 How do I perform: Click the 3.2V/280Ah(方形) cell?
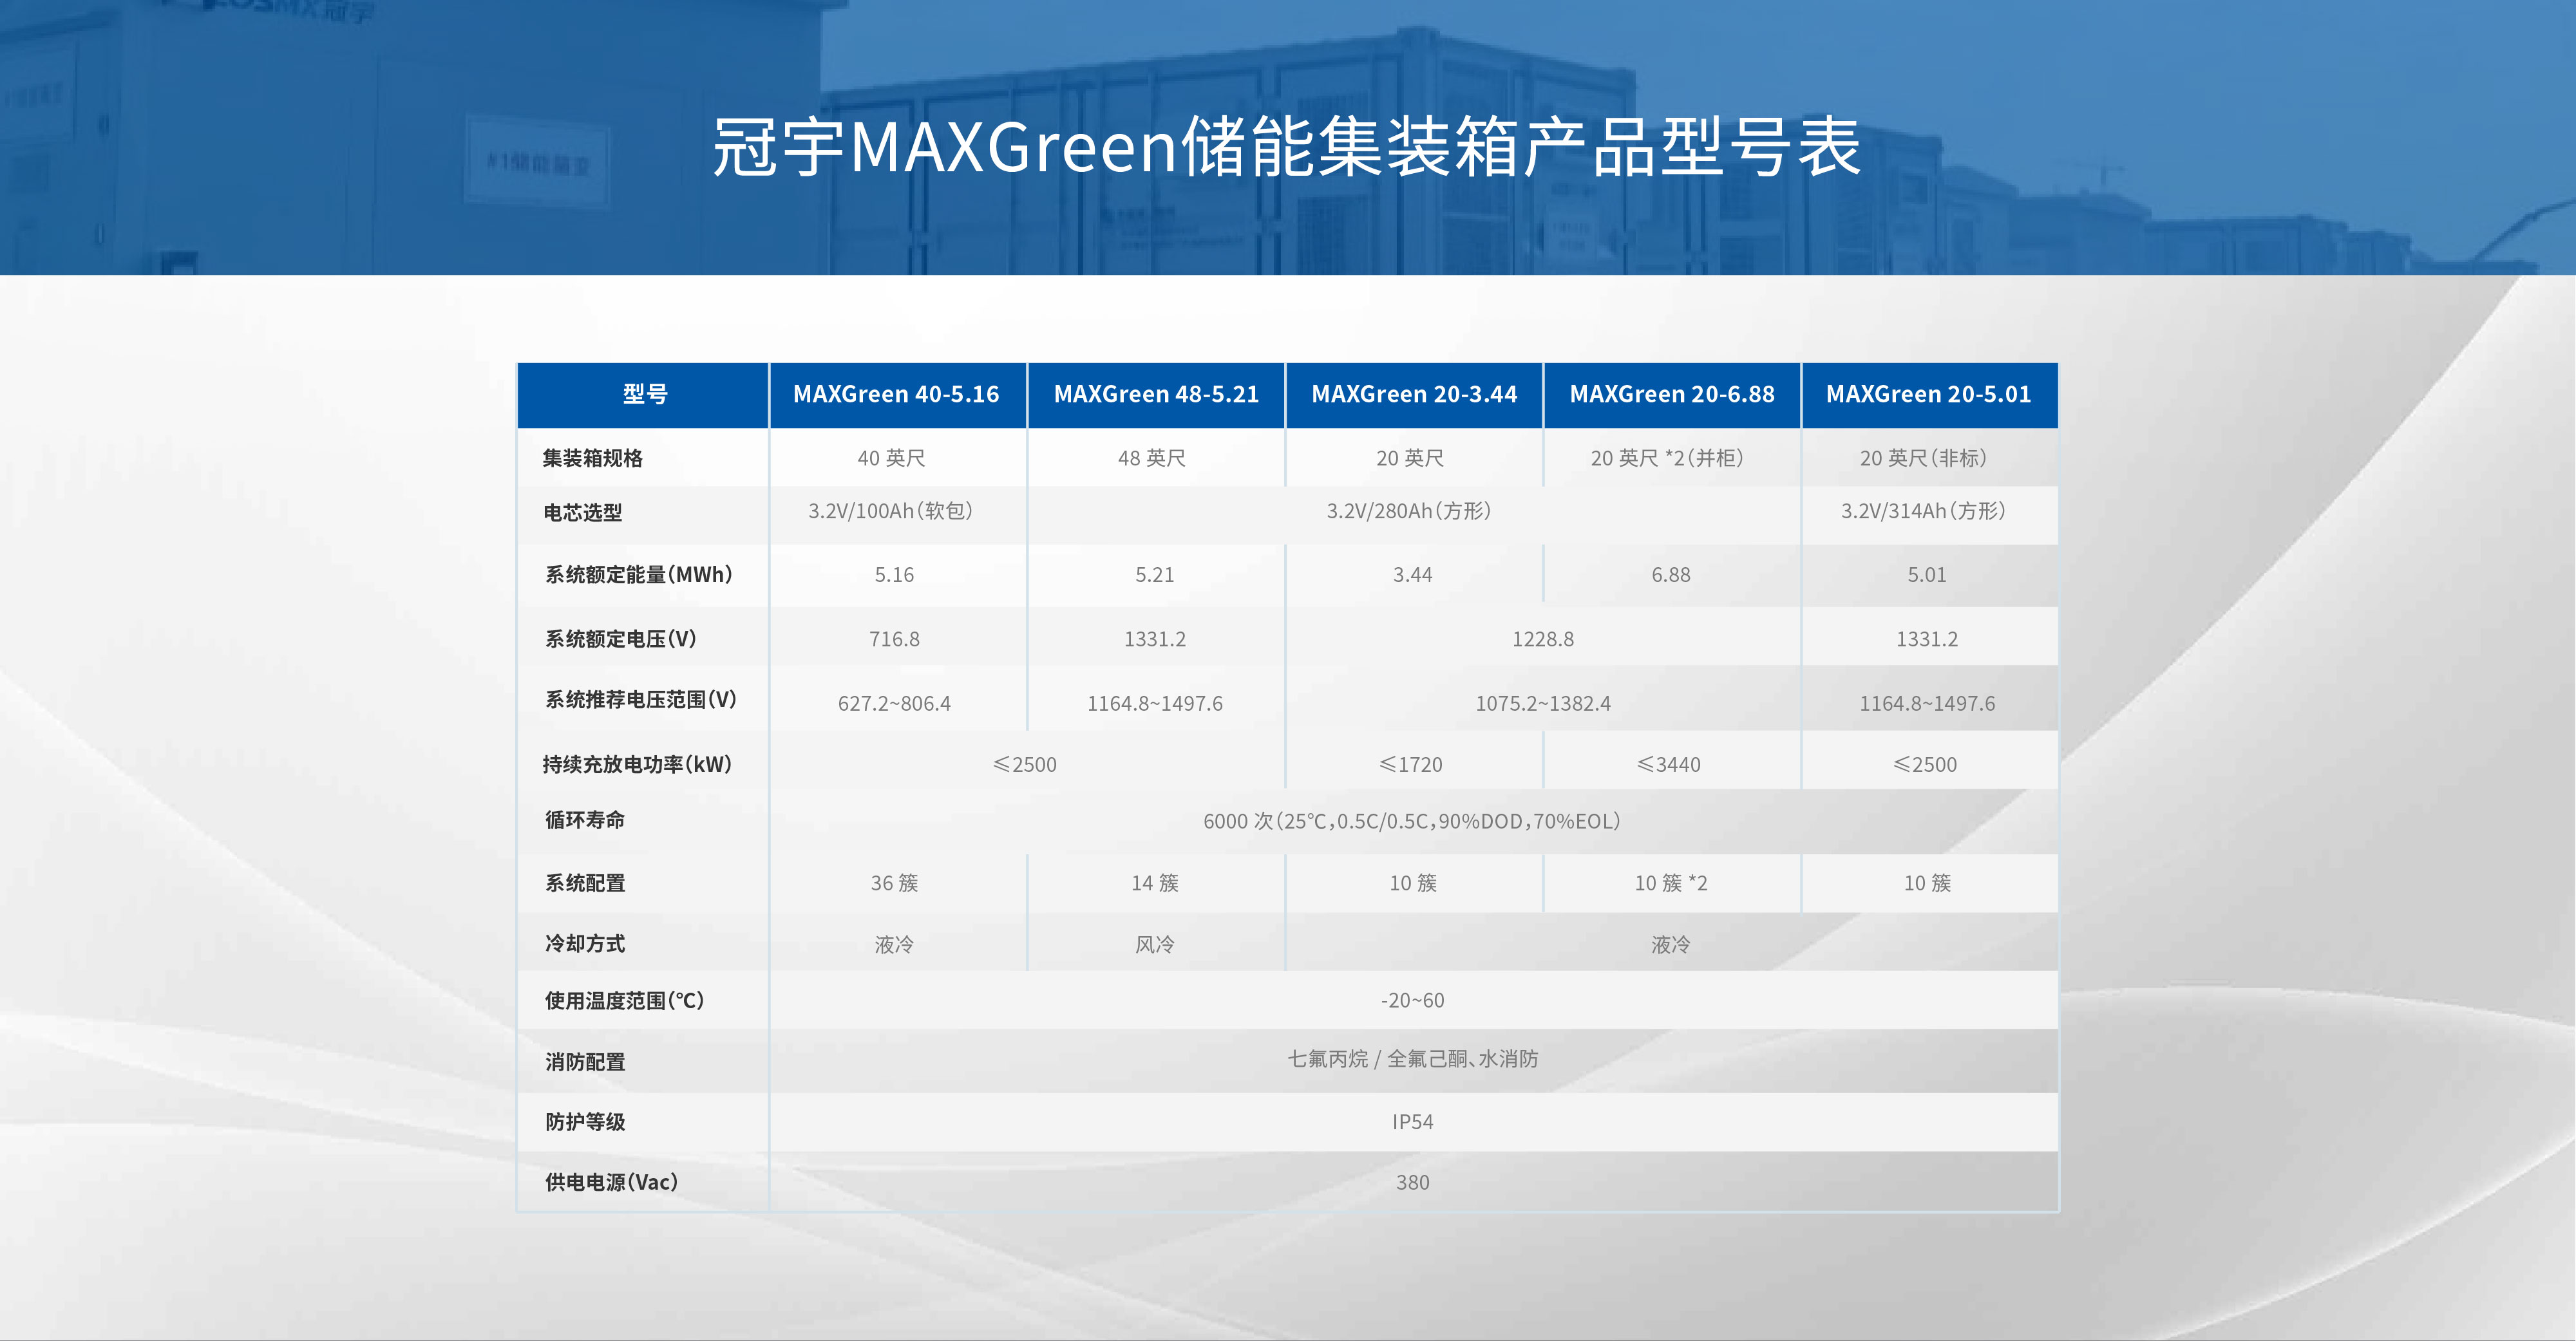pyautogui.click(x=1409, y=511)
